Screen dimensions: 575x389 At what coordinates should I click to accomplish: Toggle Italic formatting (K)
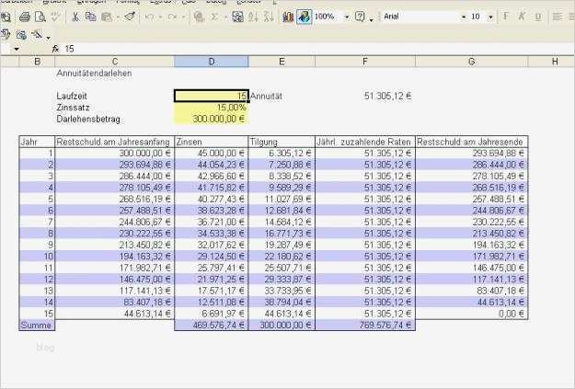tap(522, 17)
